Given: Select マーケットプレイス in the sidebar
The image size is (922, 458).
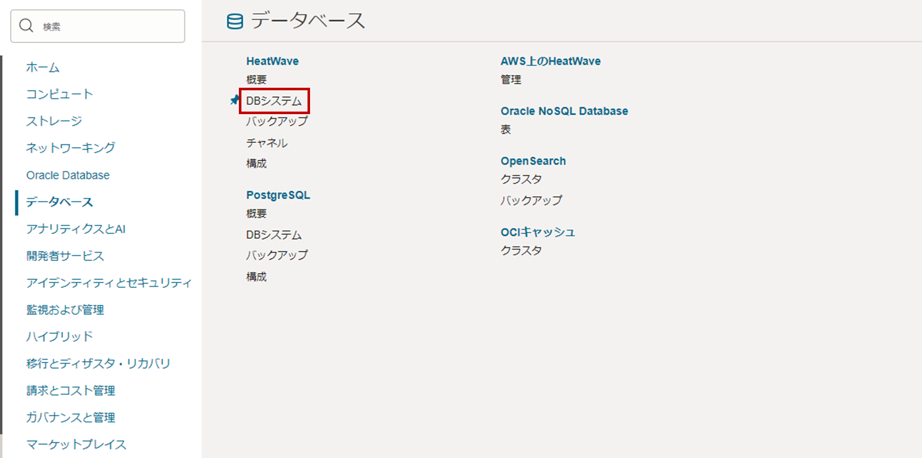Looking at the screenshot, I should point(76,444).
